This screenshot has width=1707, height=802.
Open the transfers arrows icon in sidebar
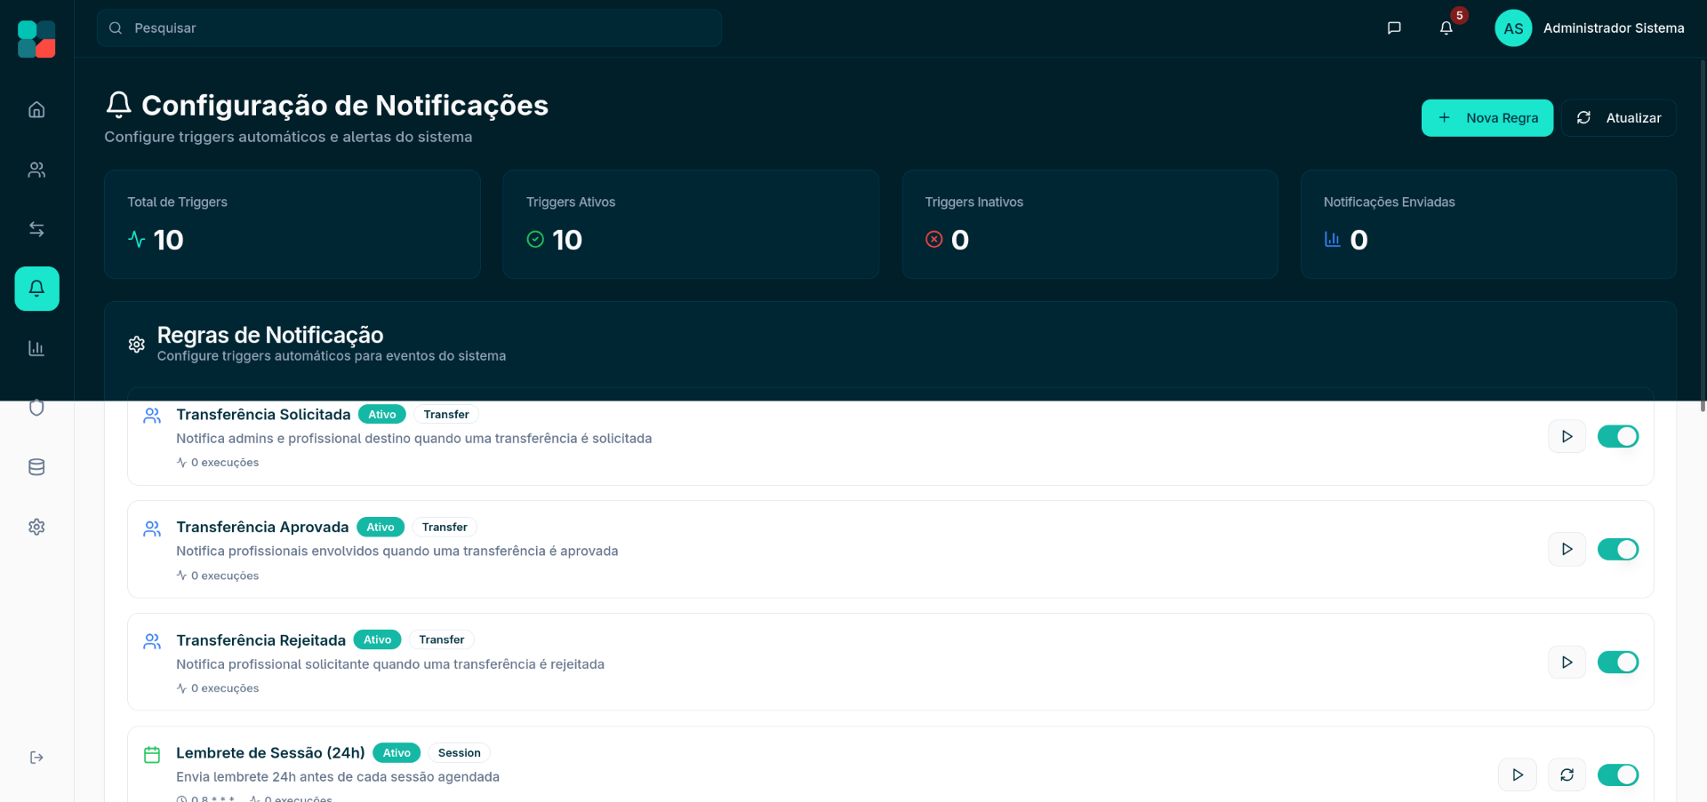36,229
